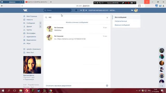Open 'Мега Тест' app link

(30, 52)
